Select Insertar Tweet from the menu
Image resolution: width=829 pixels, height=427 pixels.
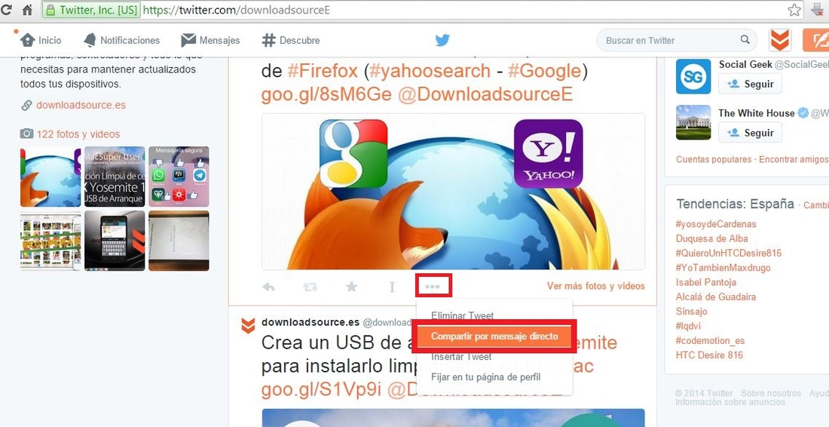click(461, 357)
